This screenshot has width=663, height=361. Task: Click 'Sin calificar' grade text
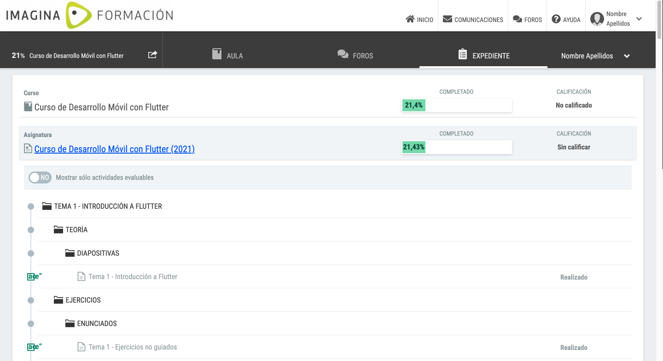[574, 147]
